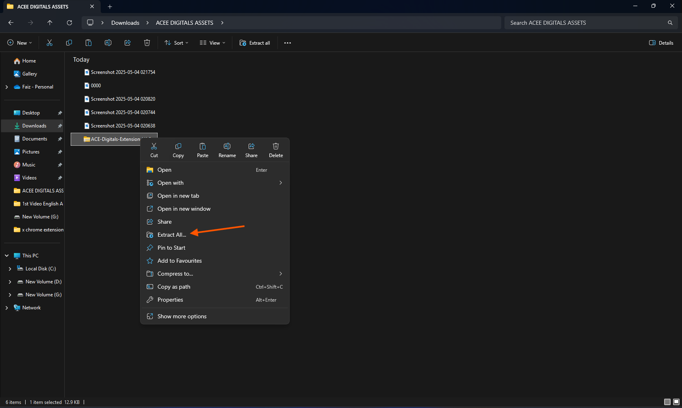Go up one folder level arrow

[x=50, y=23]
